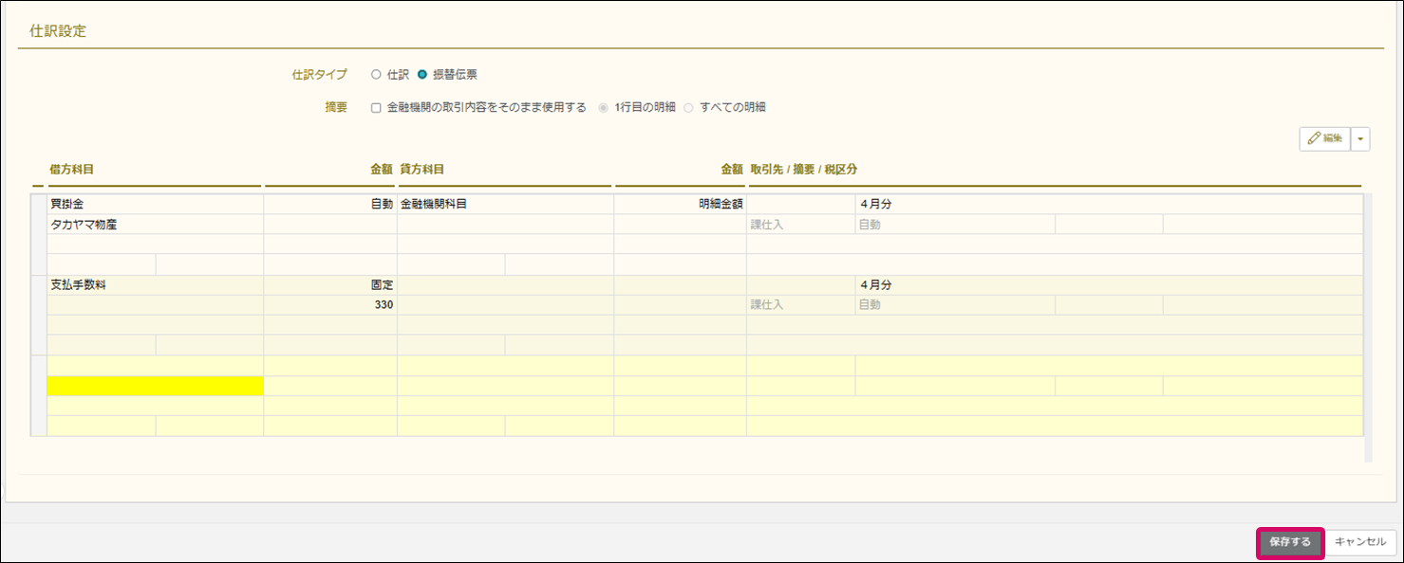
Task: Enable 金融機関の取引内容をそのまま使用する checkbox
Action: pos(376,107)
